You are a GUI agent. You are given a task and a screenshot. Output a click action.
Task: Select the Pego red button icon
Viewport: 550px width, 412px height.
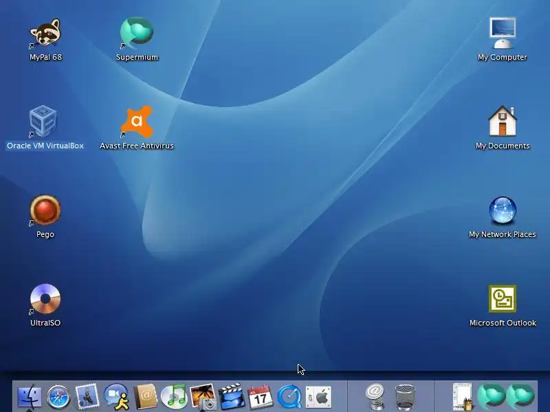pyautogui.click(x=45, y=210)
